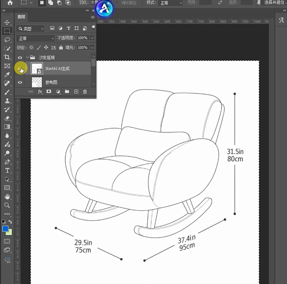This screenshot has width=287, height=284.
Task: Switch to the 图层 panel tab
Action: pos(22,17)
